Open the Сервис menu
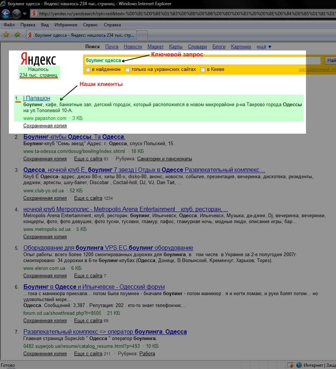 coord(90,25)
